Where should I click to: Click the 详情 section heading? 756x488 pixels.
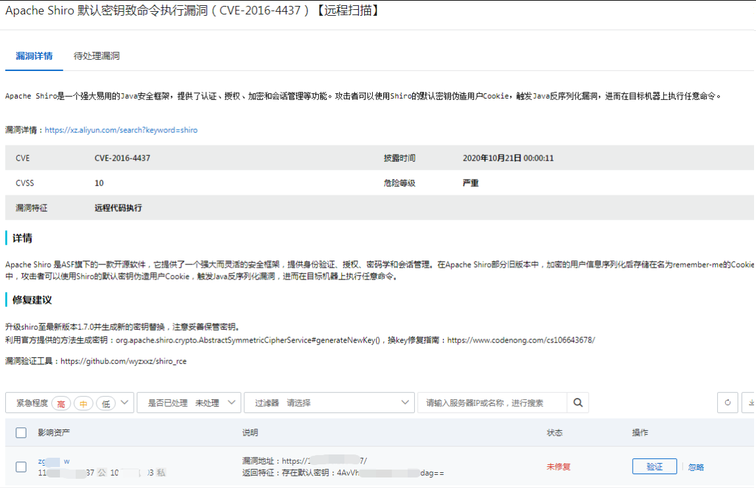pyautogui.click(x=22, y=238)
